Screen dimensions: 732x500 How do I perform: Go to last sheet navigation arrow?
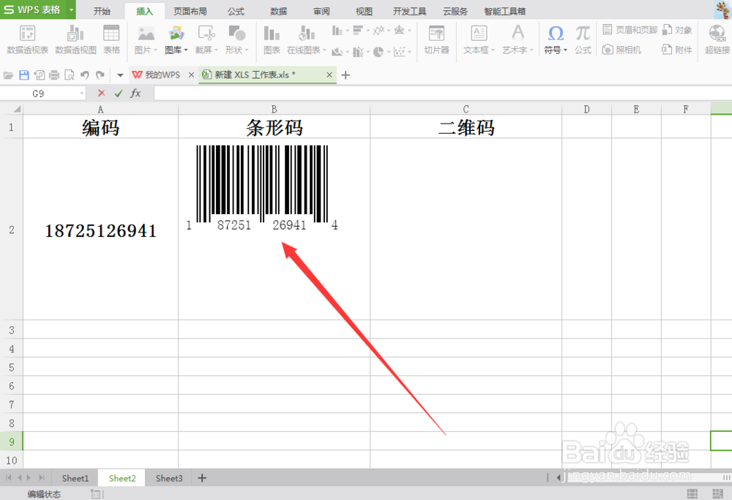pyautogui.click(x=42, y=477)
